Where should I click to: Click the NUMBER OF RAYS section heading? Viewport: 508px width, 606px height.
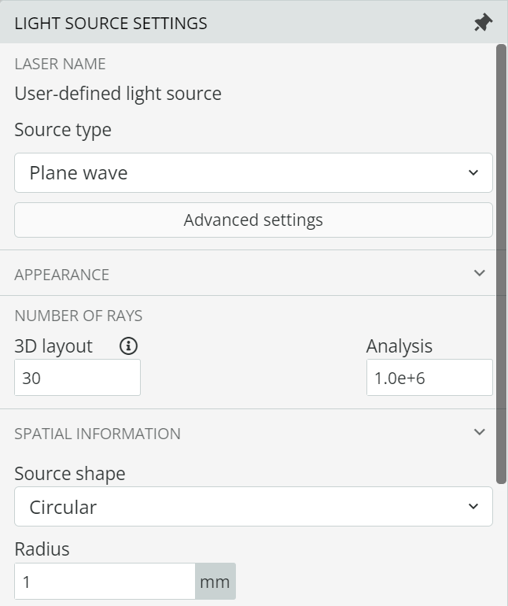79,316
